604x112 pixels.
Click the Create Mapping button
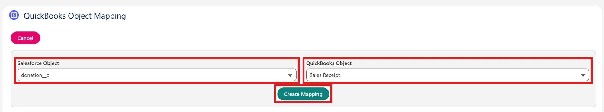303,94
